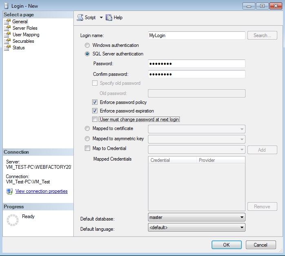Click the Help toolbar icon

(109, 18)
